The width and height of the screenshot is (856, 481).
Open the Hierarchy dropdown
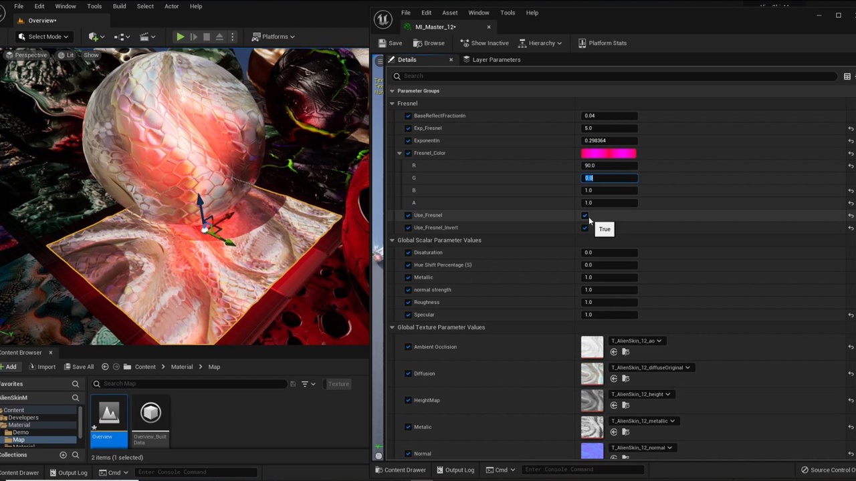tap(540, 43)
